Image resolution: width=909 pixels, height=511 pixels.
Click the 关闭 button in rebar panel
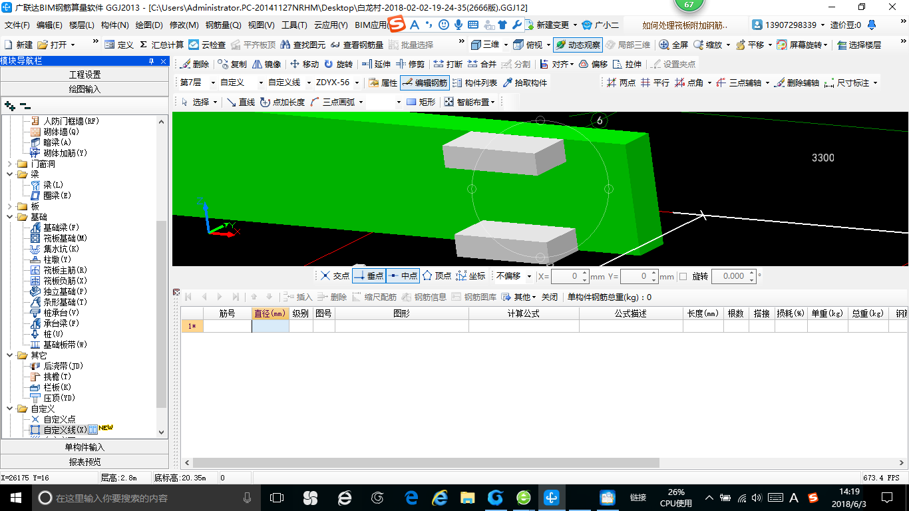point(549,297)
